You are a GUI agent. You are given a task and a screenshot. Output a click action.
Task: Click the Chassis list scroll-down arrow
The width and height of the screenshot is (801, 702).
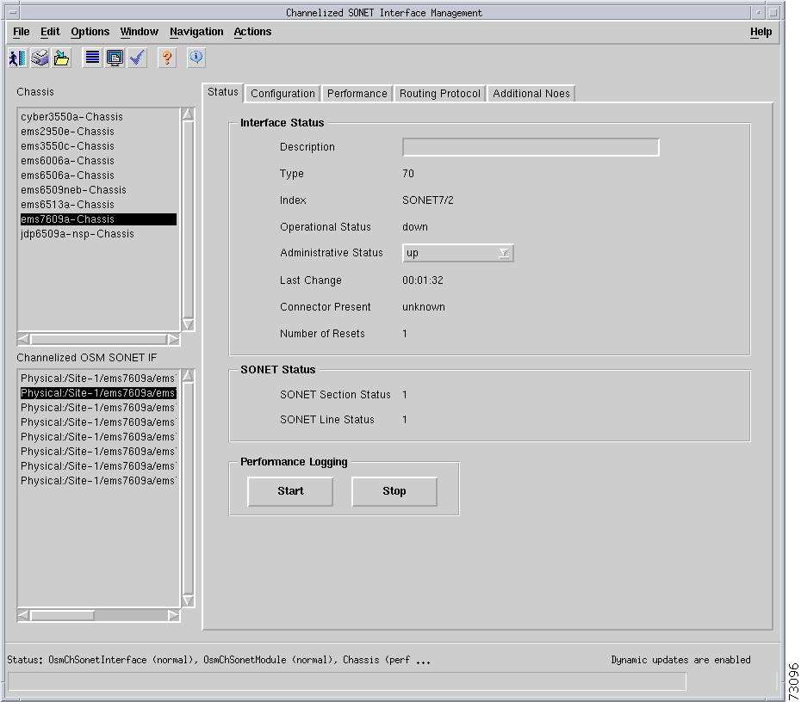click(x=188, y=324)
